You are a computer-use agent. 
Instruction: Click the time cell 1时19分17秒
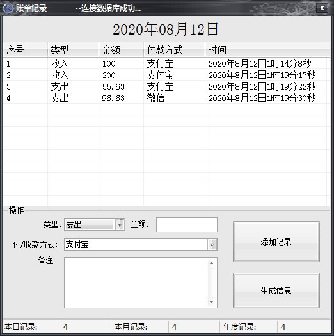tap(266, 76)
